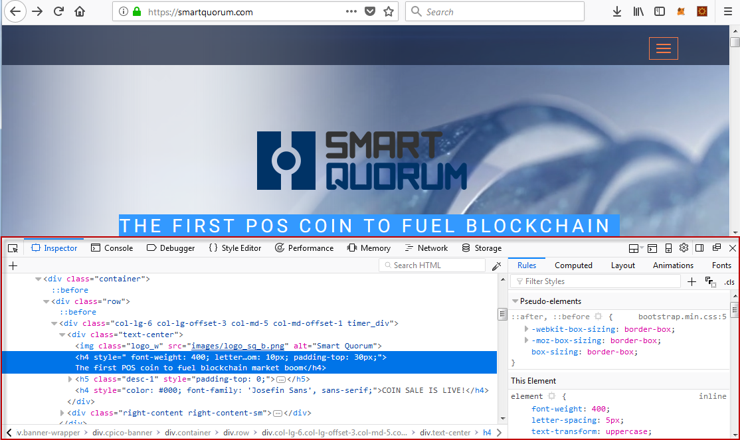This screenshot has width=740, height=440.
Task: Activate the pick element from page tool
Action: tap(13, 248)
